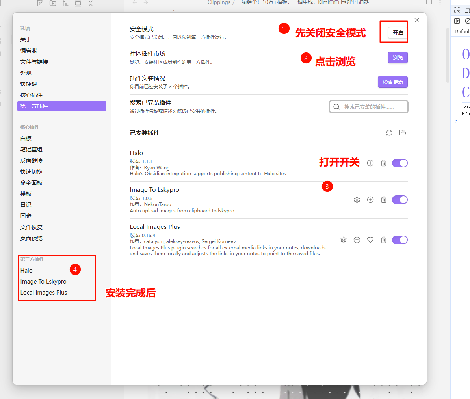The height and width of the screenshot is (399, 470).
Task: Open the plugins folder icon
Action: click(402, 133)
